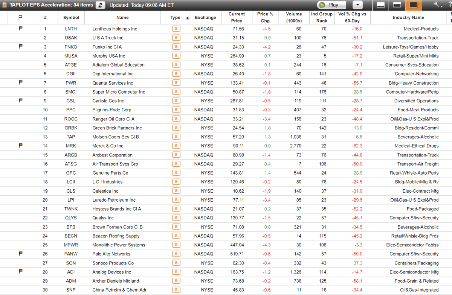Screen dimensions: 452x295
Task: Toggle the flag on ADI row
Action: pos(21,272)
